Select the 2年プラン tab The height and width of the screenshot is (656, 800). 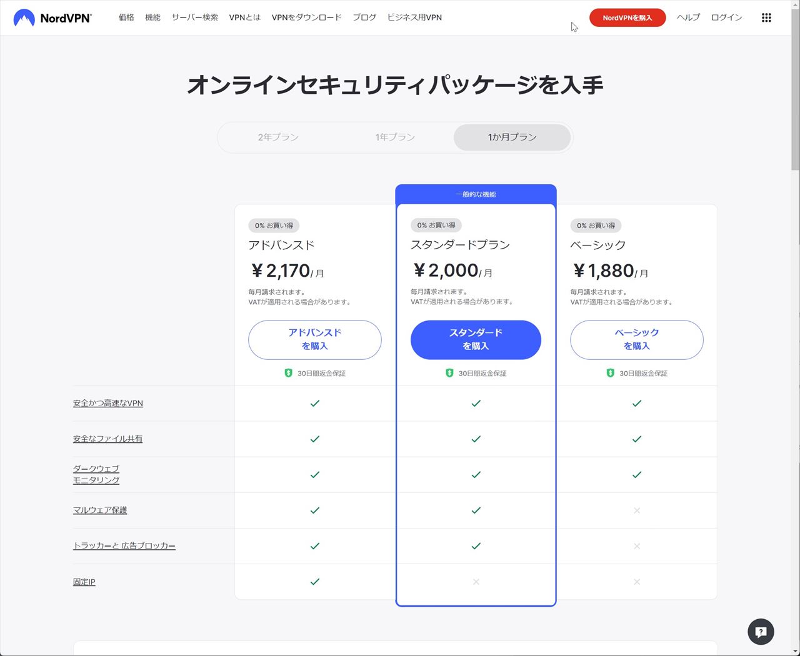(x=278, y=137)
